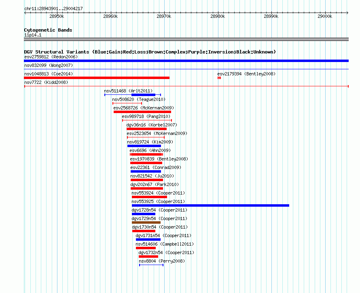Open the nsv7722 (Kidd2008) variant
The image size is (360, 293).
(46, 82)
